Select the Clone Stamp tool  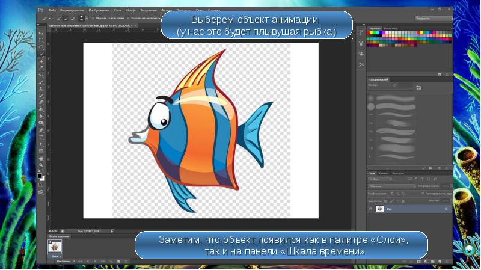(41, 88)
